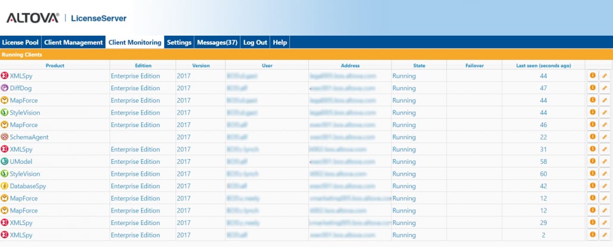Click Enterprise Edition in the UModel row
Image resolution: width=613 pixels, height=247 pixels.
tap(135, 161)
